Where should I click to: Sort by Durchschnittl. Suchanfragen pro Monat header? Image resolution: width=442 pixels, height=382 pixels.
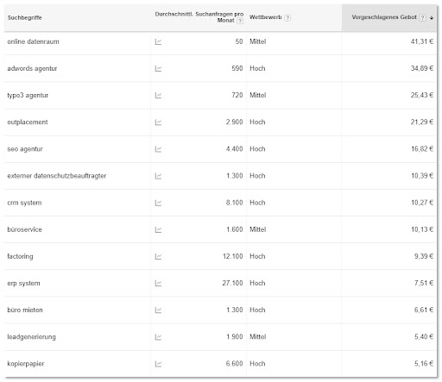[x=199, y=17]
